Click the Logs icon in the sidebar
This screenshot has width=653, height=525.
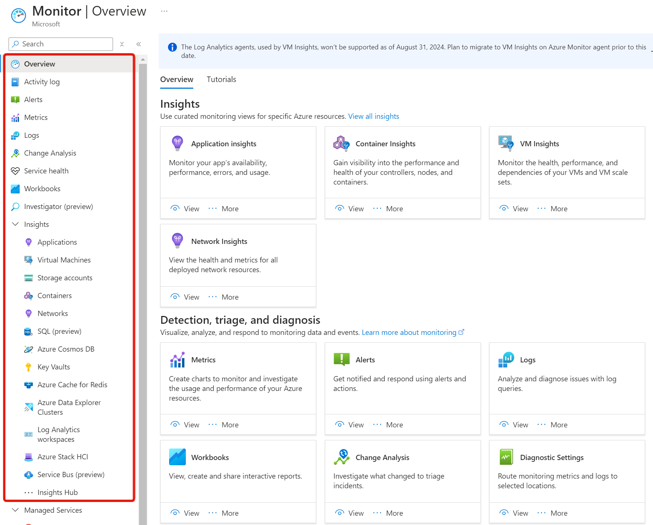[15, 135]
